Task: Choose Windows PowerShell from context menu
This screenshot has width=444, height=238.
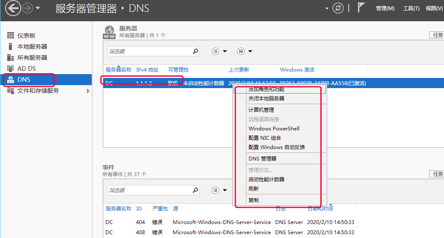Action: click(280, 128)
